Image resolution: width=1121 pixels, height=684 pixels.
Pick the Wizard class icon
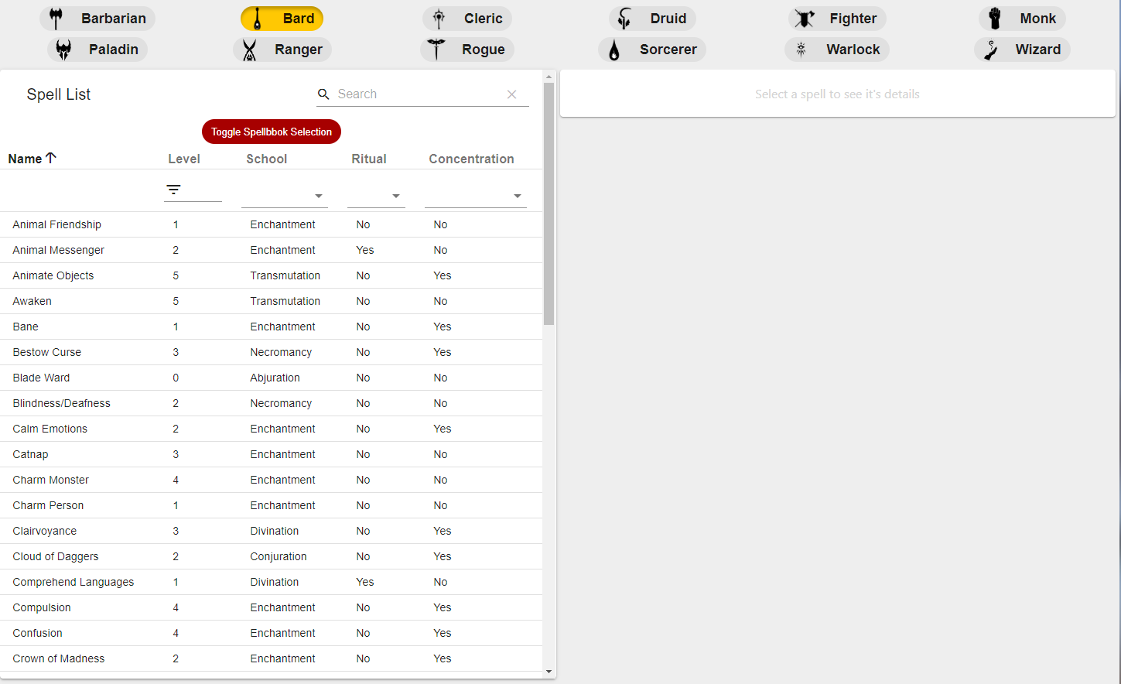tap(990, 50)
